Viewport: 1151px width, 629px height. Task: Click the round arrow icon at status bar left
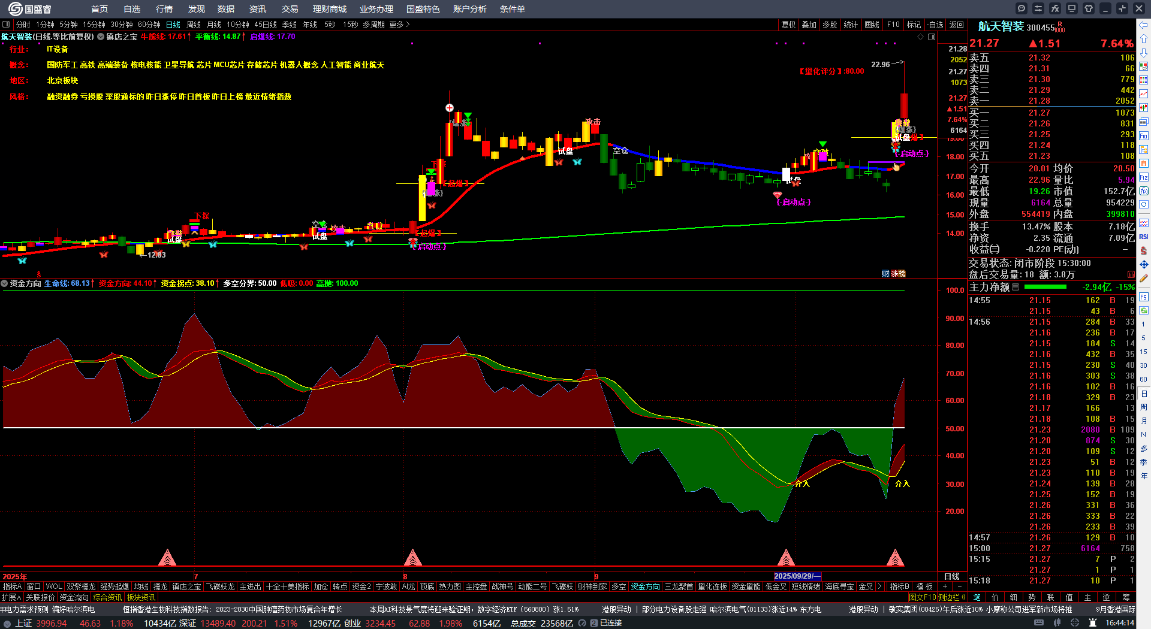click(x=7, y=623)
